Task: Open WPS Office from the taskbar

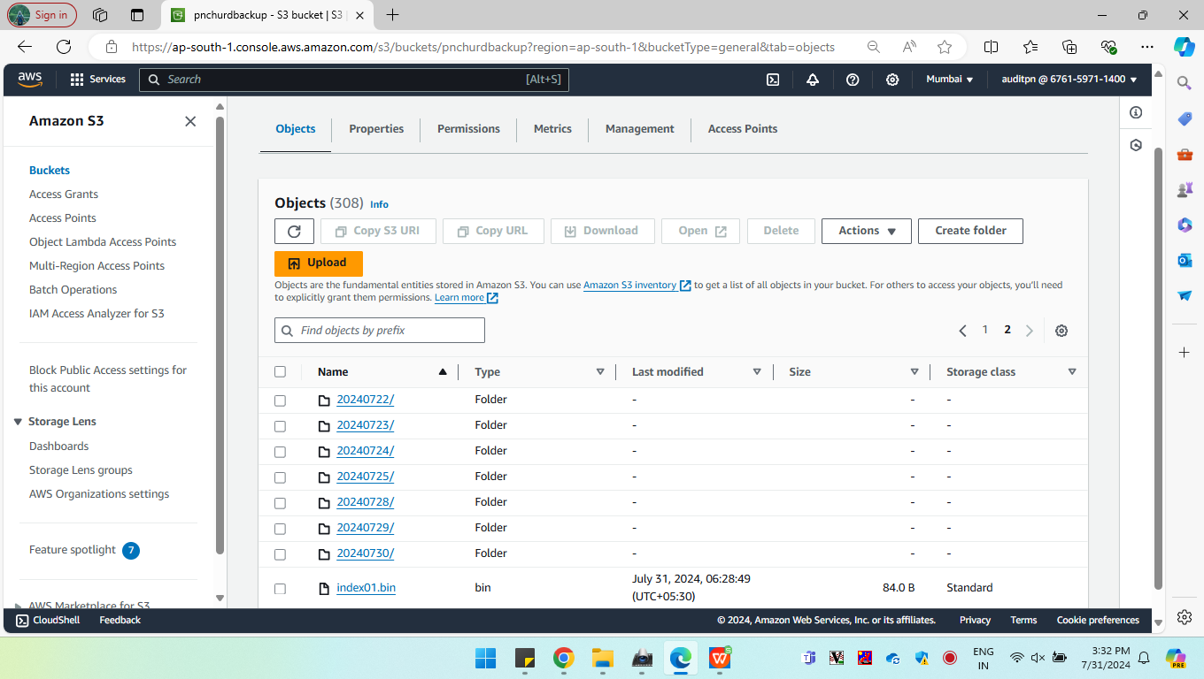Action: [720, 658]
